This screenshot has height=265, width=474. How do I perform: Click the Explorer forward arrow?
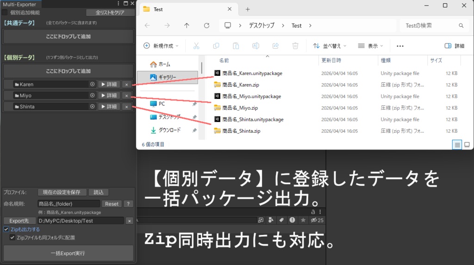click(x=167, y=26)
